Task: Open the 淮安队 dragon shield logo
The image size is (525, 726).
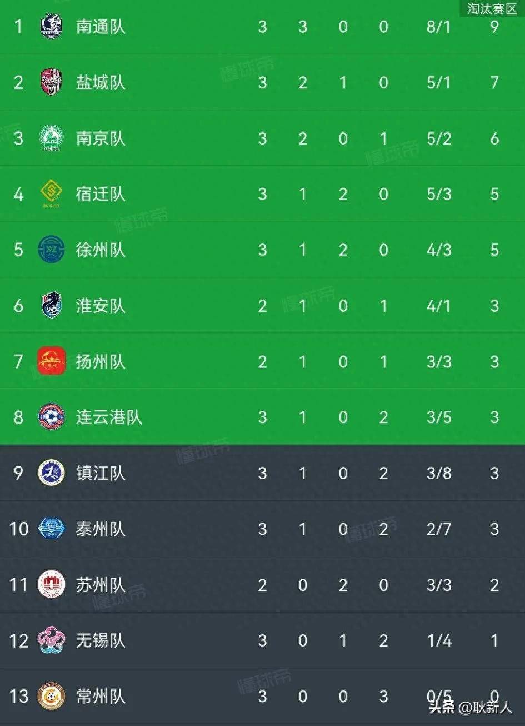Action: pos(52,305)
